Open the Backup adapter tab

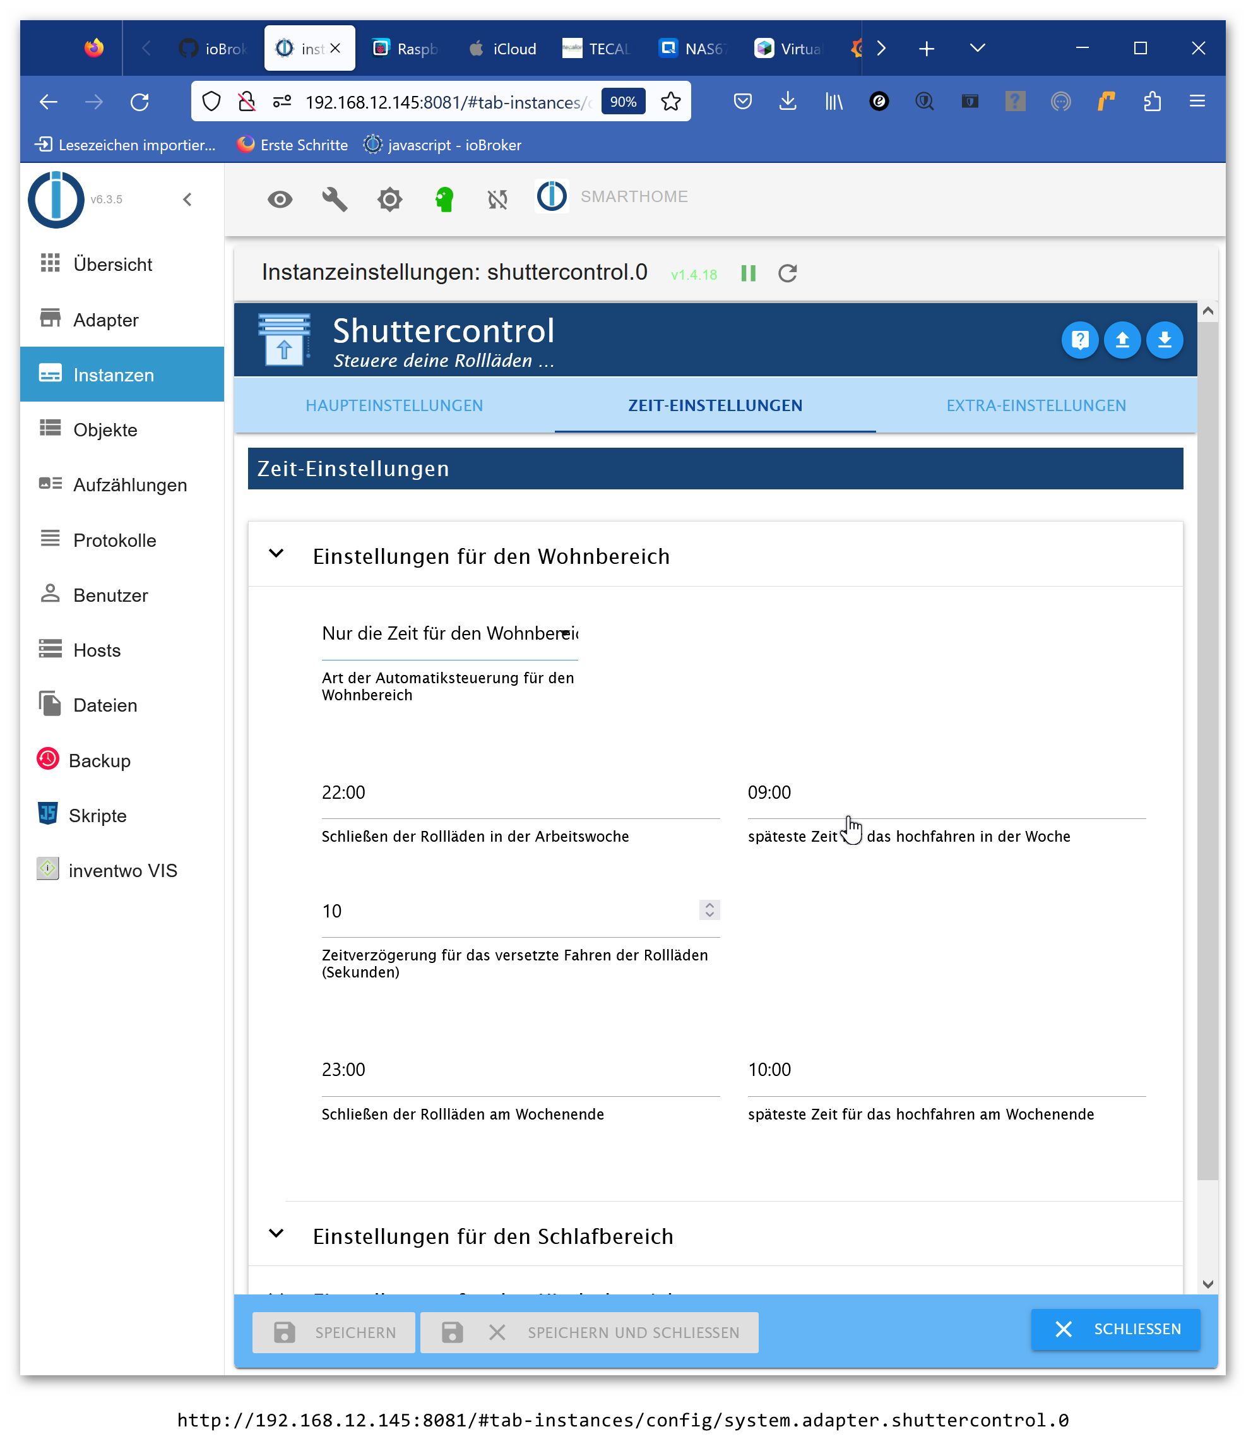[122, 760]
